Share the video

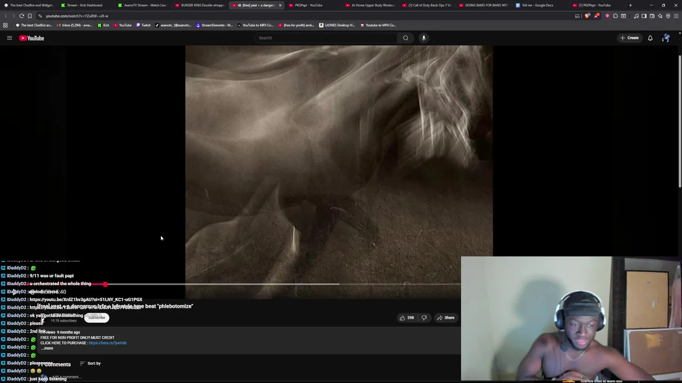[445, 318]
